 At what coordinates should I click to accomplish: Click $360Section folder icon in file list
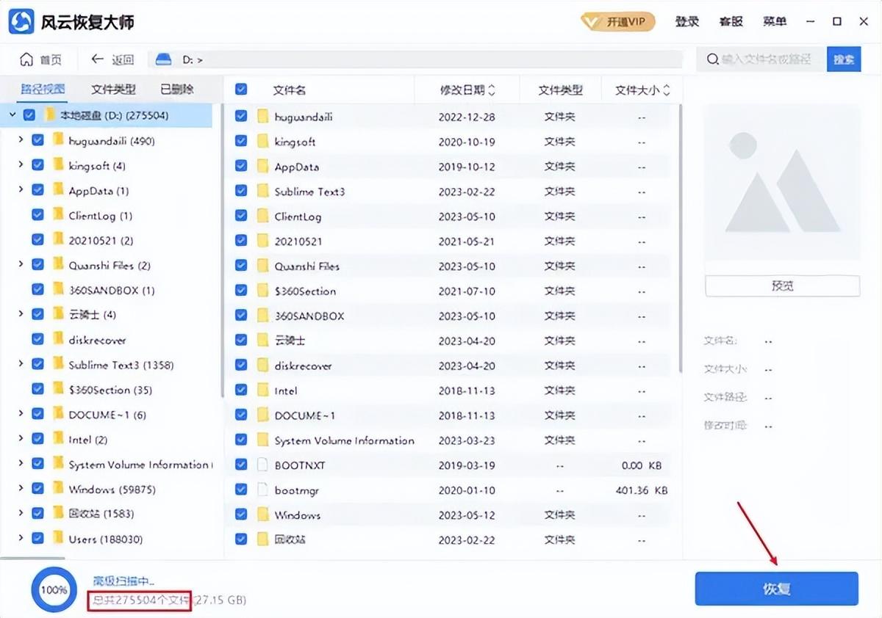(x=262, y=291)
